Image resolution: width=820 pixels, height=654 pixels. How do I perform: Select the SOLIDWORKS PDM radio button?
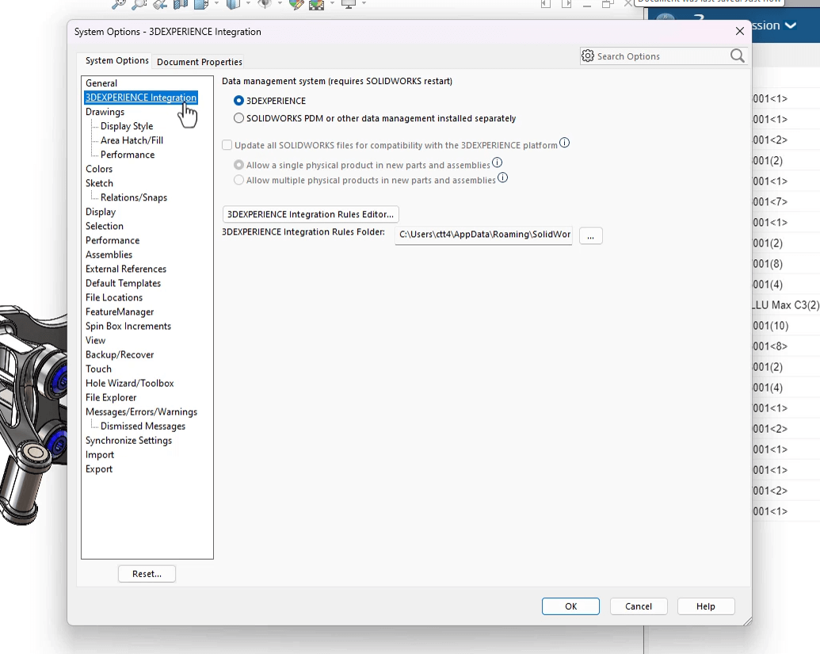point(238,118)
